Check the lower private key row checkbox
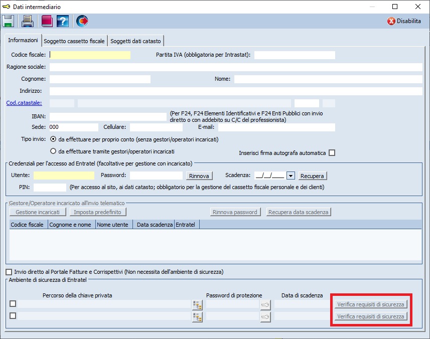Viewport: 430px width, 339px height. [13, 316]
